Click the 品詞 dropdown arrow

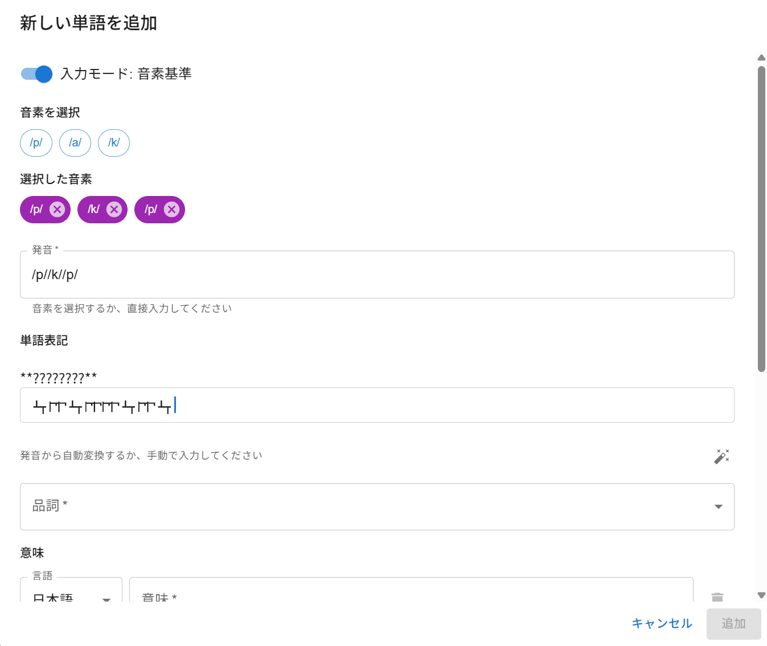point(718,506)
